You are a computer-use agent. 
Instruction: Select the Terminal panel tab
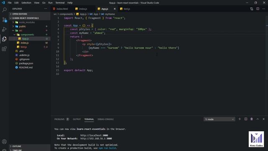[x=89, y=119]
